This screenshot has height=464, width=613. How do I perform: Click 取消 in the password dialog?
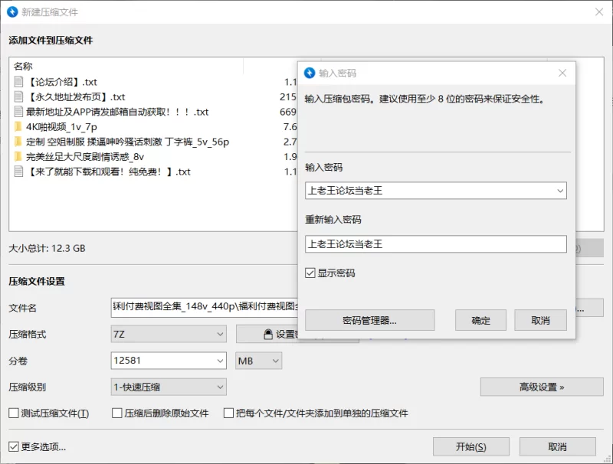(x=541, y=320)
